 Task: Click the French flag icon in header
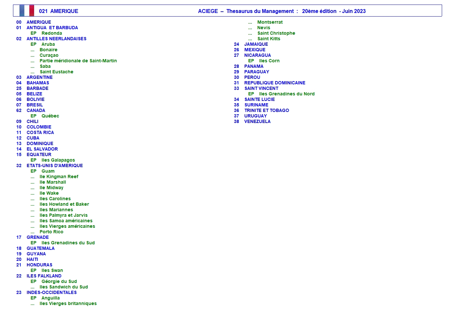[x=27, y=11]
